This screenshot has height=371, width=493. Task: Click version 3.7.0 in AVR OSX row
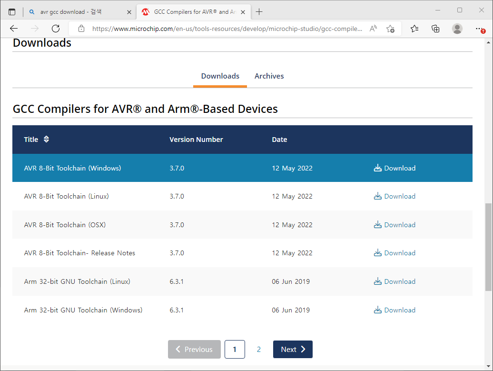[177, 225]
